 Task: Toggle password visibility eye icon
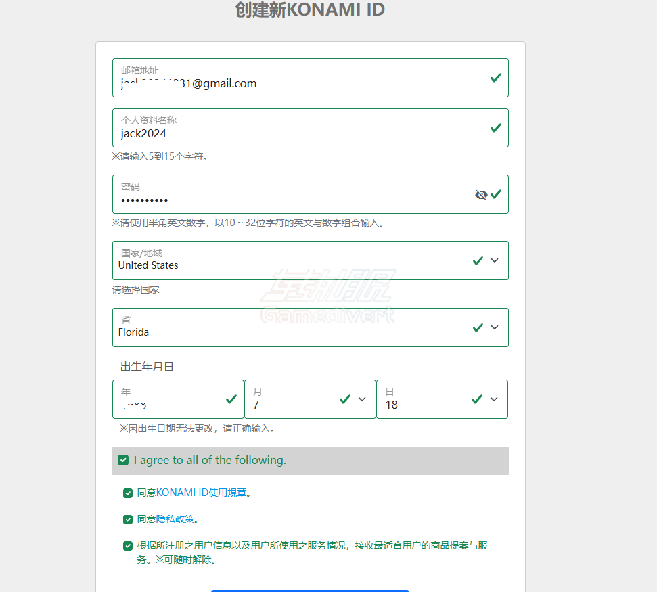[x=481, y=195]
